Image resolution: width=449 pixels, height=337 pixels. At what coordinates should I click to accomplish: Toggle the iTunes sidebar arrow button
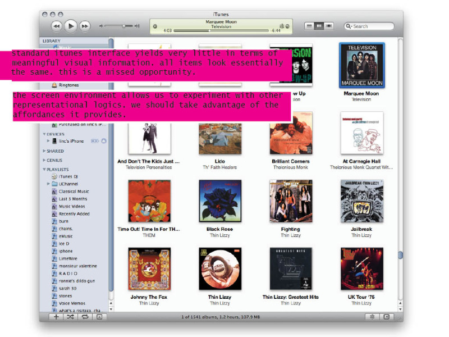[387, 317]
